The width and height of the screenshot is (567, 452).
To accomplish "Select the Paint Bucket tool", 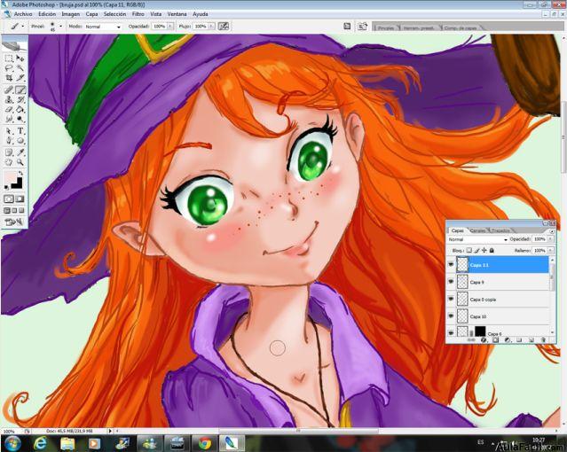I will point(20,110).
